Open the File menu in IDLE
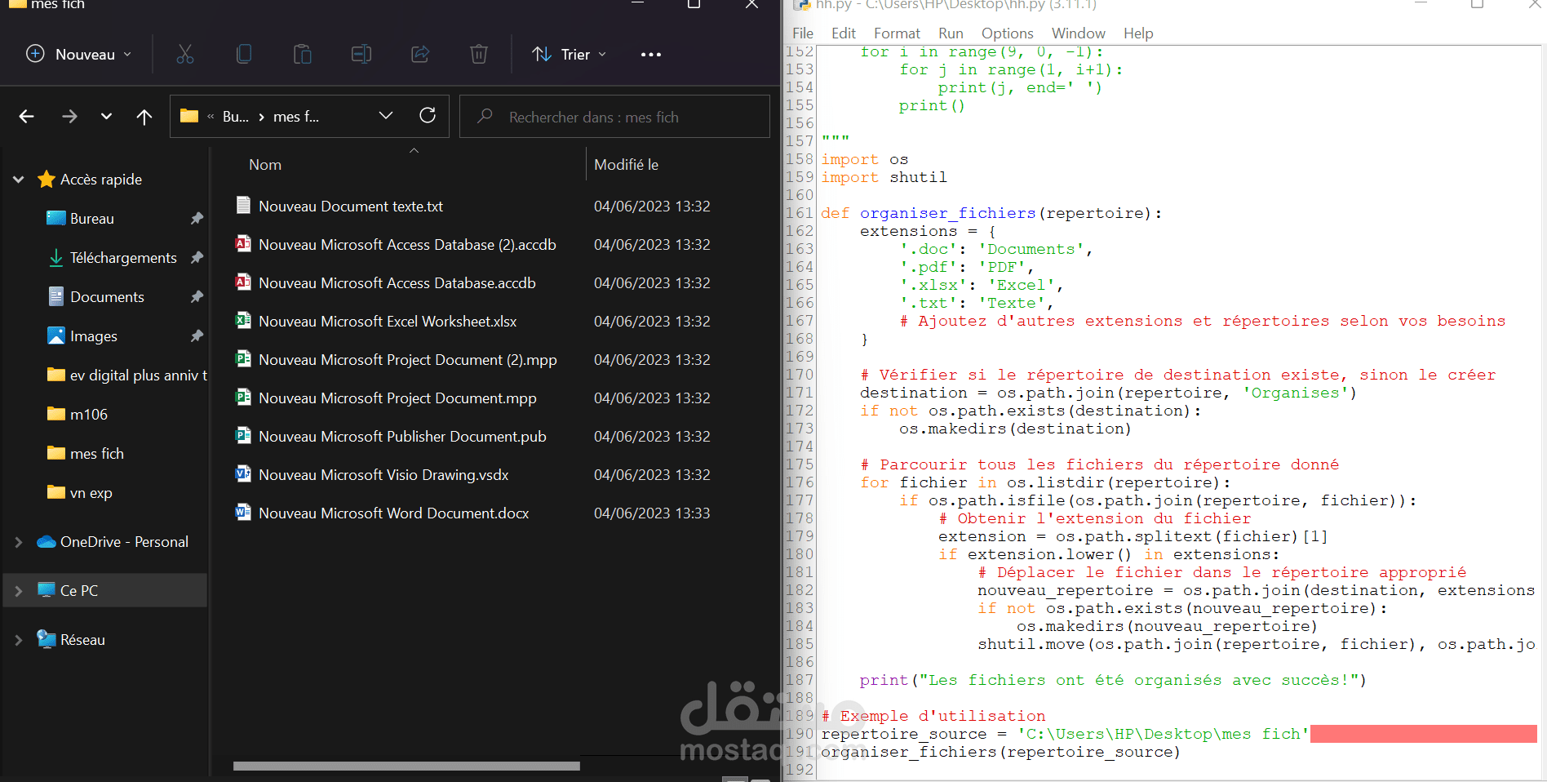 coord(803,33)
